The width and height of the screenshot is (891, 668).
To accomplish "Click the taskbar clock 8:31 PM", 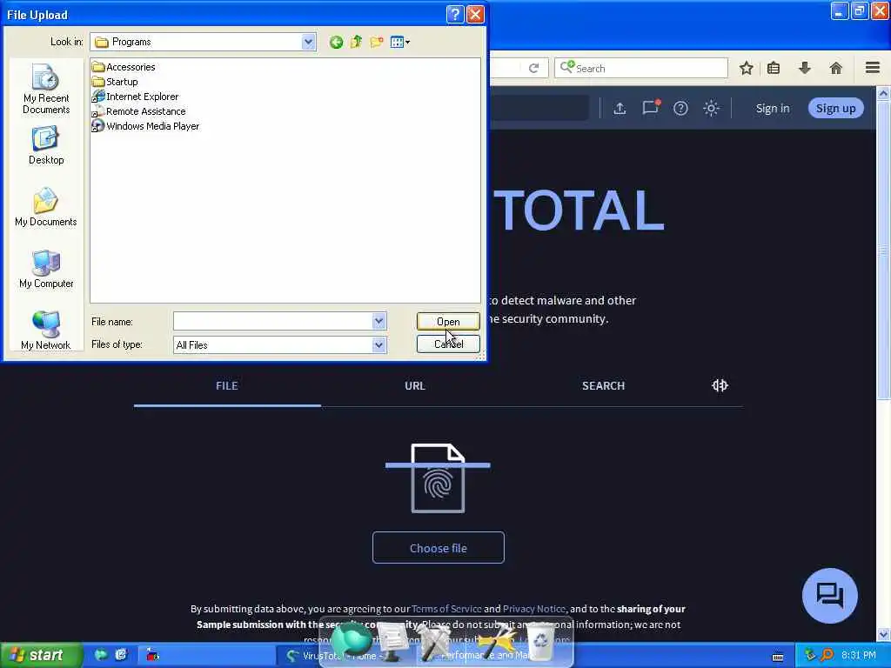I will (x=859, y=656).
